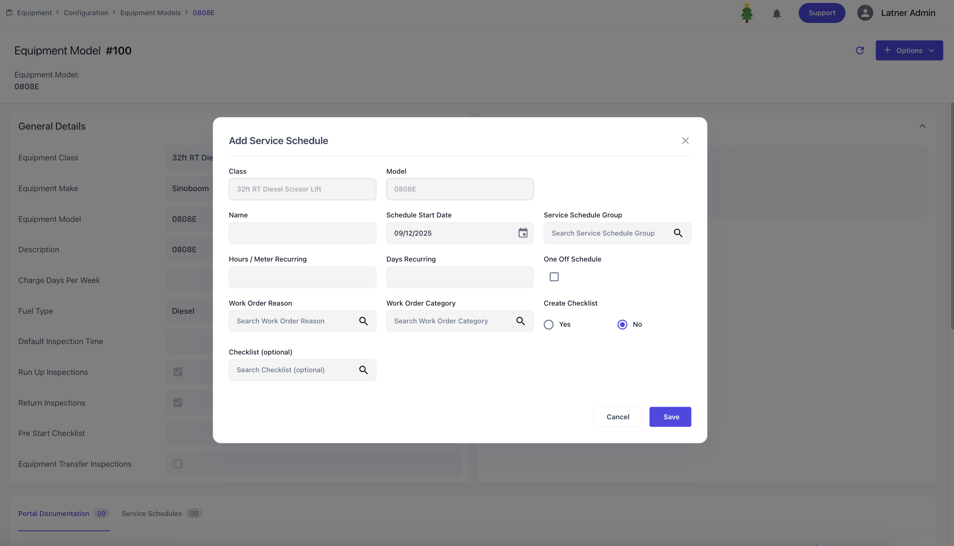Viewport: 954px width, 546px height.
Task: Save the service schedule
Action: click(x=670, y=417)
